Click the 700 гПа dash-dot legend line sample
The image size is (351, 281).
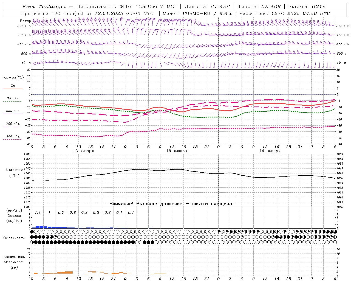tap(13, 127)
